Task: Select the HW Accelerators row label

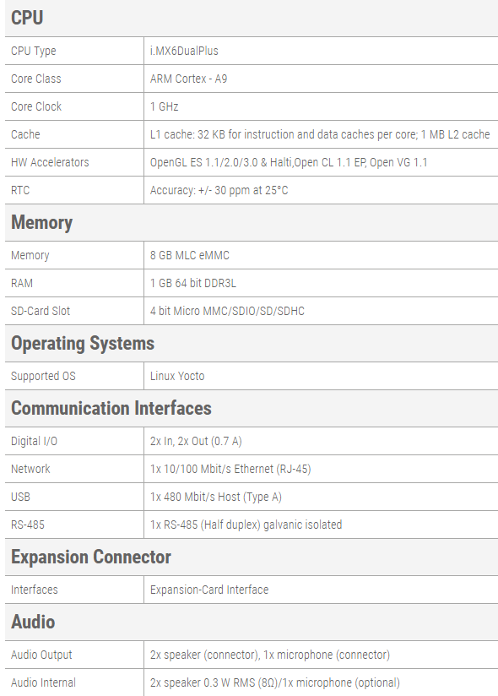Action: pyautogui.click(x=50, y=162)
